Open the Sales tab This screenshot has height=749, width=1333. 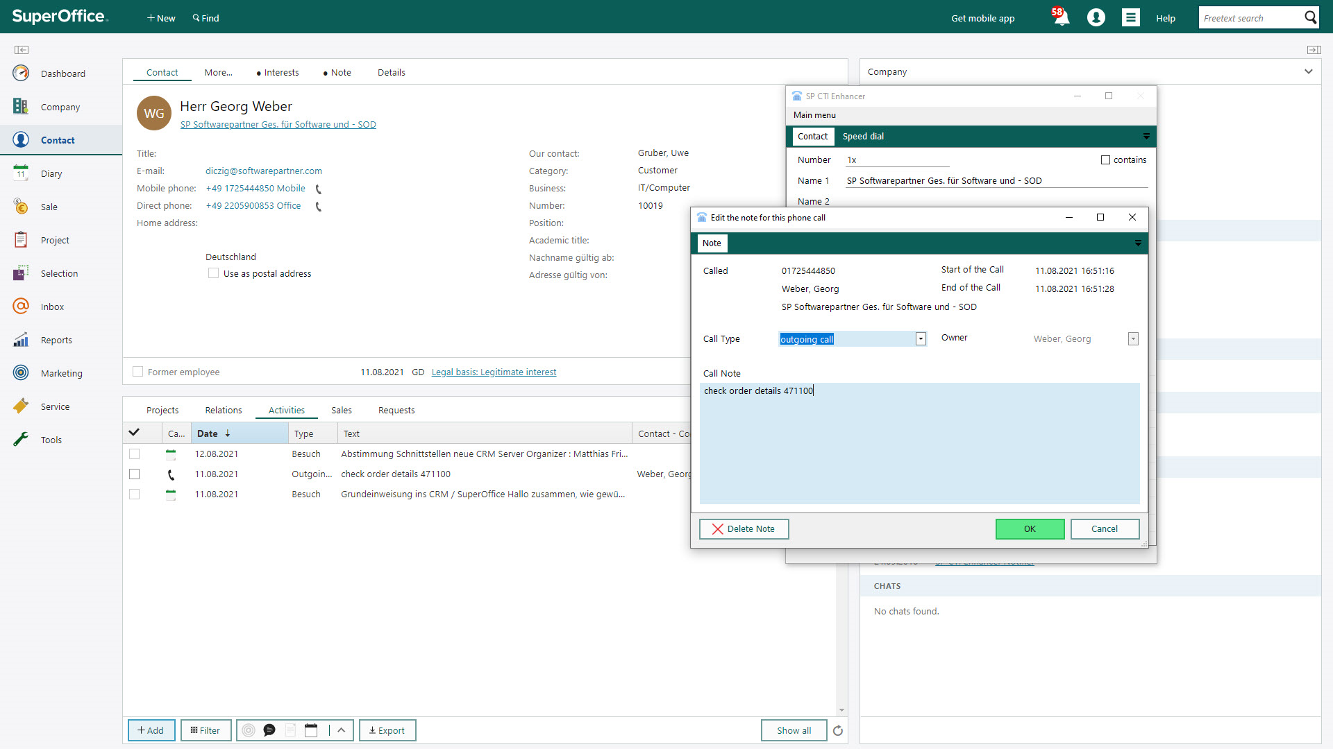(341, 410)
